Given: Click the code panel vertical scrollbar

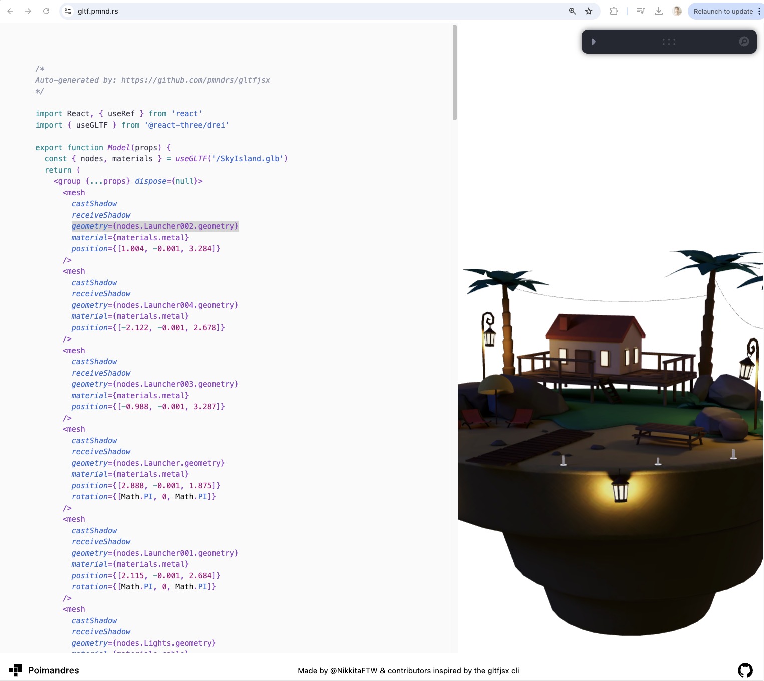Looking at the screenshot, I should pos(455,73).
